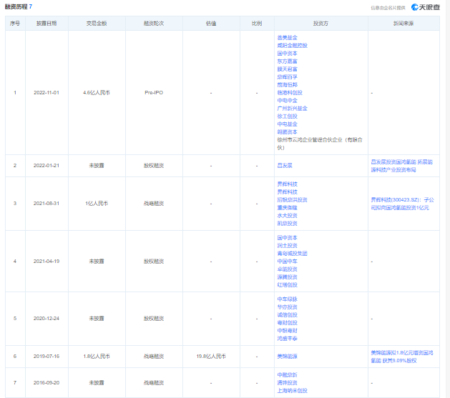450x398 pixels.
Task: Click the 投资方 column header
Action: [x=321, y=24]
